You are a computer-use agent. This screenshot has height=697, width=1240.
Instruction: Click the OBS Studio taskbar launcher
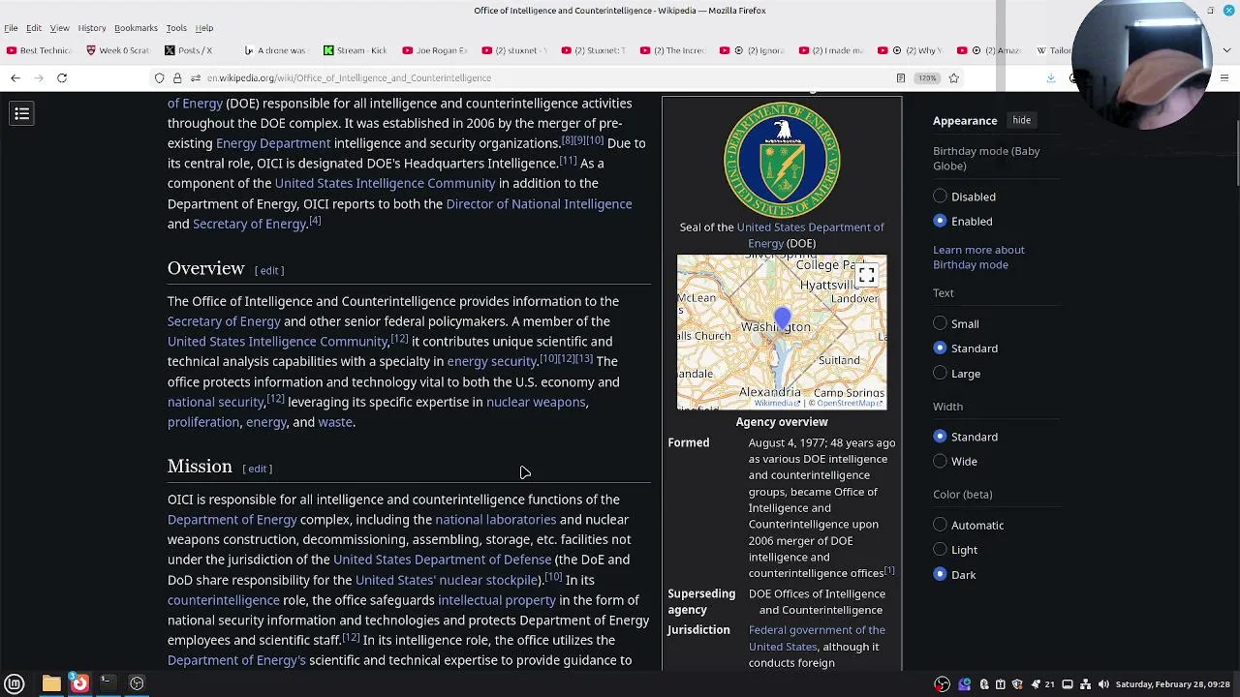pos(137,683)
